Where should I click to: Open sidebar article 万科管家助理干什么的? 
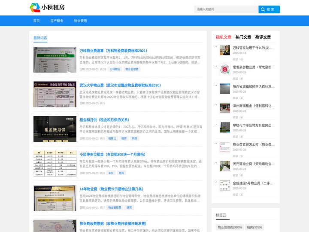point(252,48)
